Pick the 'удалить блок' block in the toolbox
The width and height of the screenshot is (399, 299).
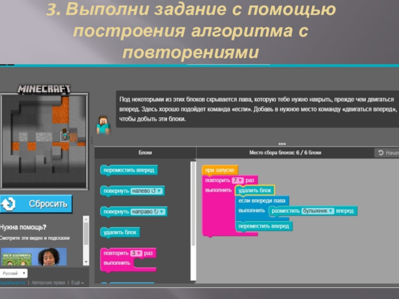click(120, 232)
